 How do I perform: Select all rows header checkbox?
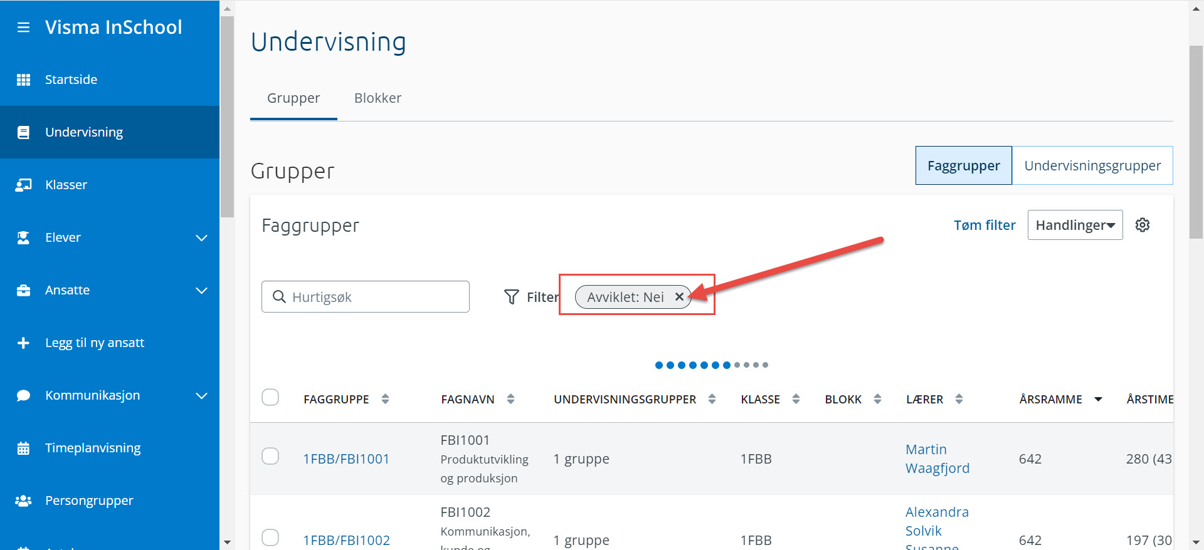pos(270,397)
